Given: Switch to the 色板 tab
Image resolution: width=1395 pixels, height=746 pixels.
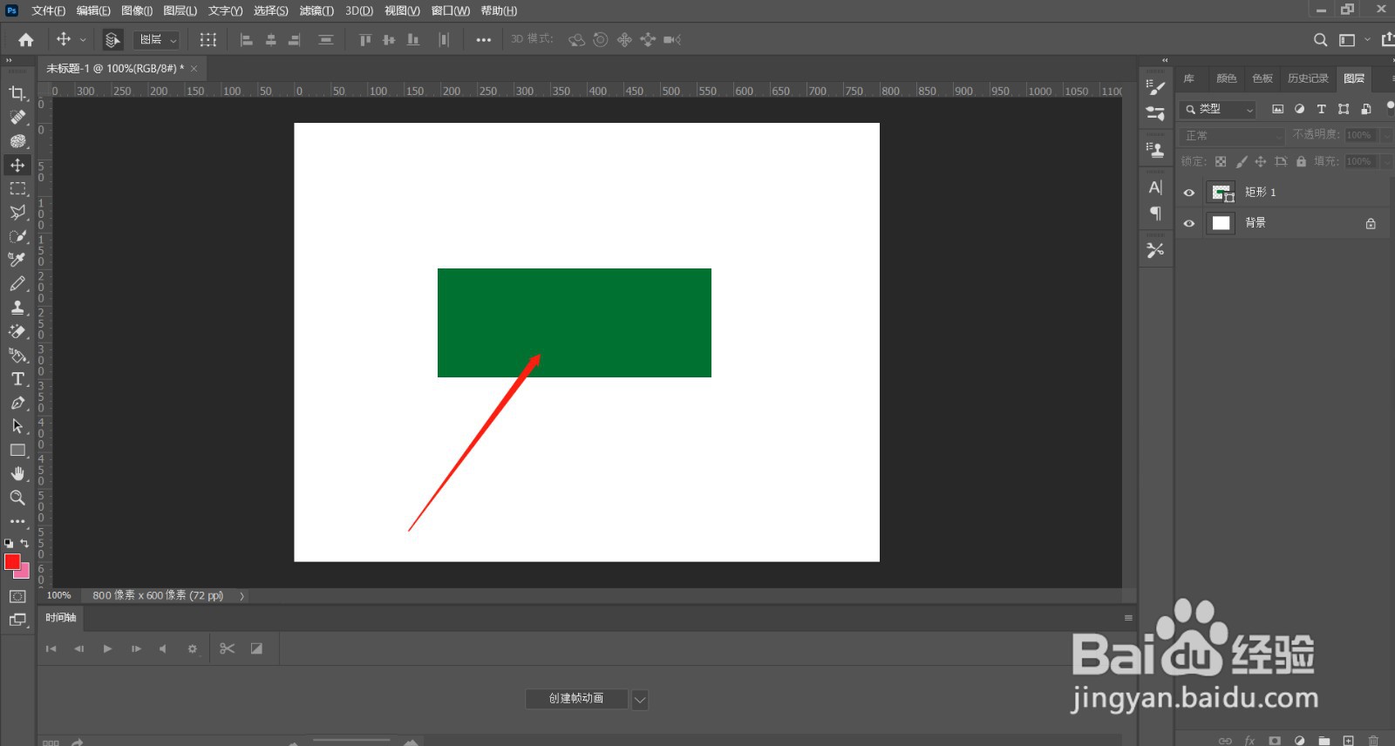Looking at the screenshot, I should coord(1262,78).
